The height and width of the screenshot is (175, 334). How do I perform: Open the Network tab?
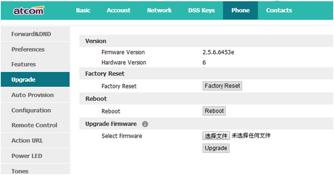[160, 10]
